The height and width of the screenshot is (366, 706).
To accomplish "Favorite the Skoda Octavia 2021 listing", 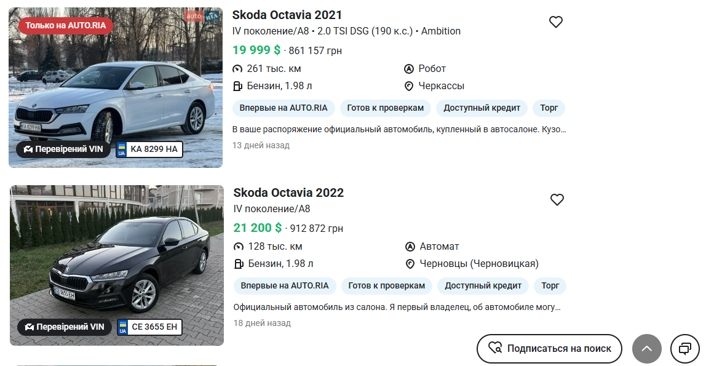I will (556, 22).
